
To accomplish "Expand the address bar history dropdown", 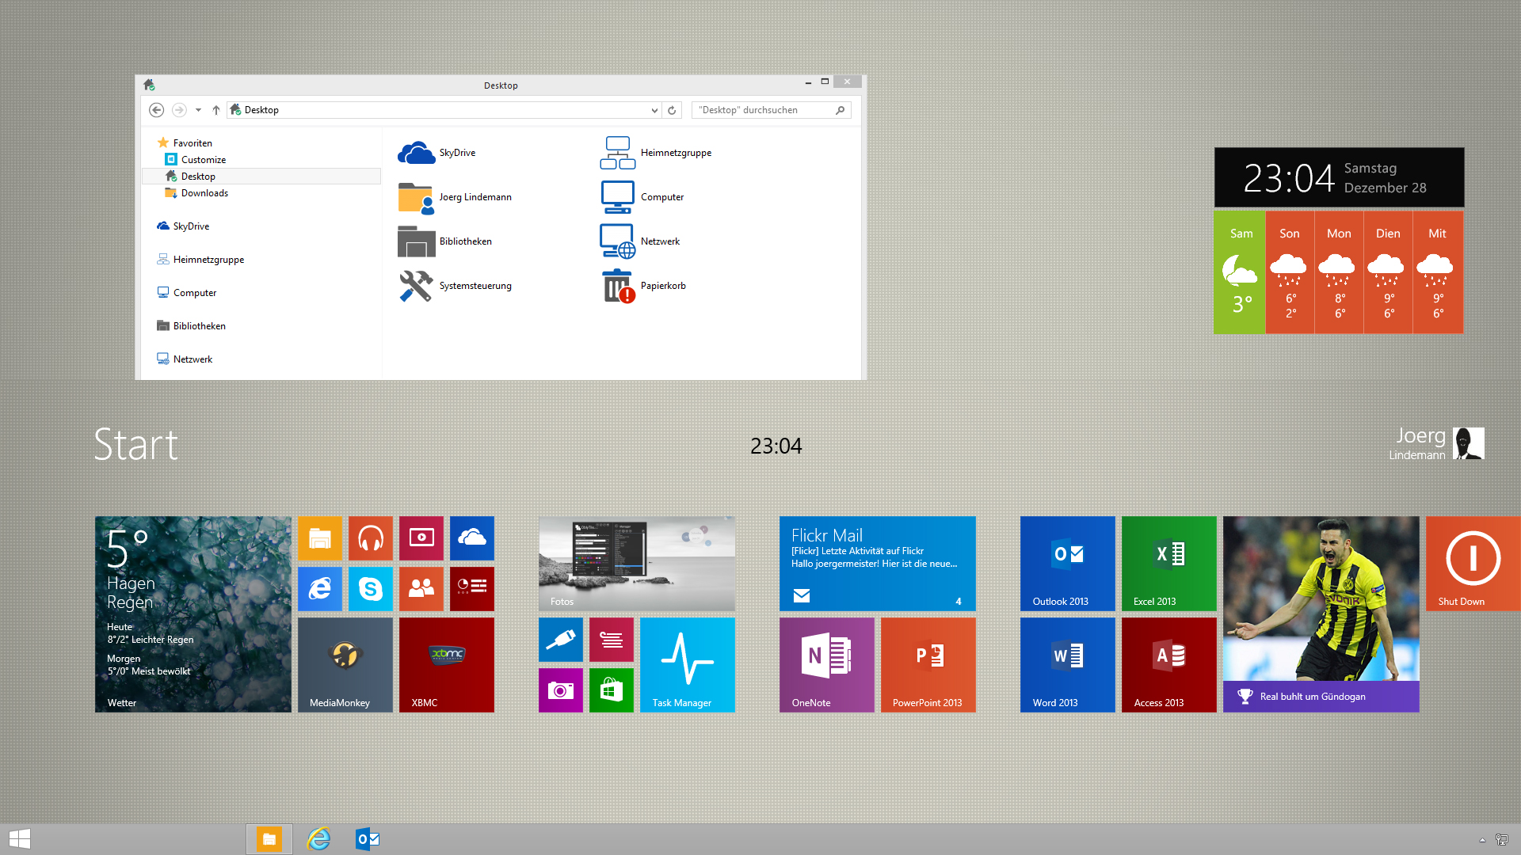I will [654, 110].
